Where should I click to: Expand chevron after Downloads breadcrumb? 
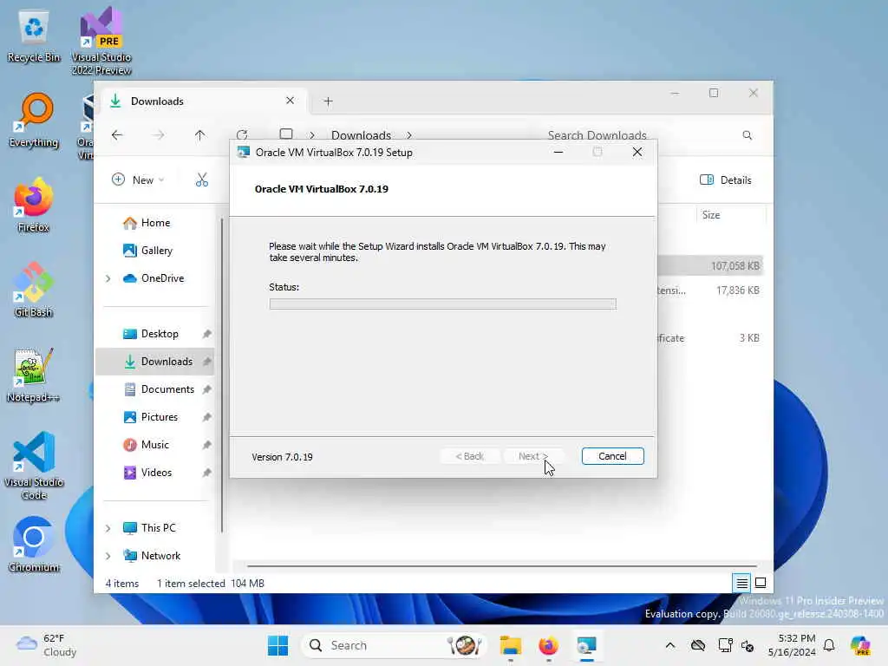(x=409, y=134)
